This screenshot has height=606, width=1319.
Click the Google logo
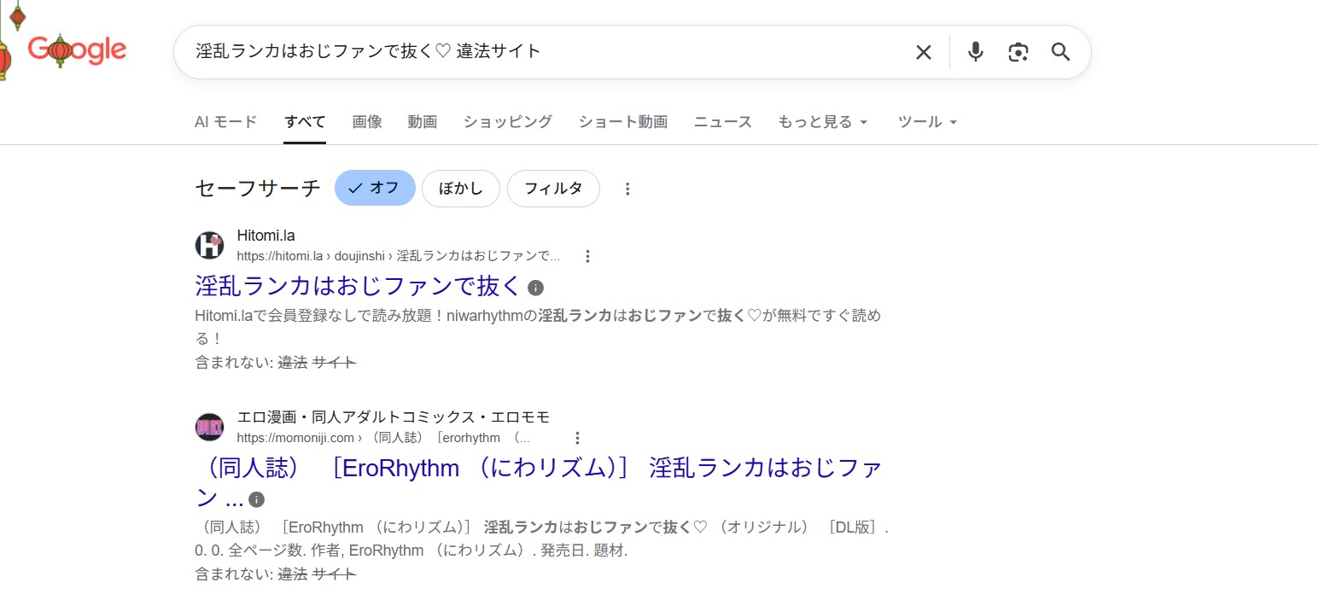77,50
